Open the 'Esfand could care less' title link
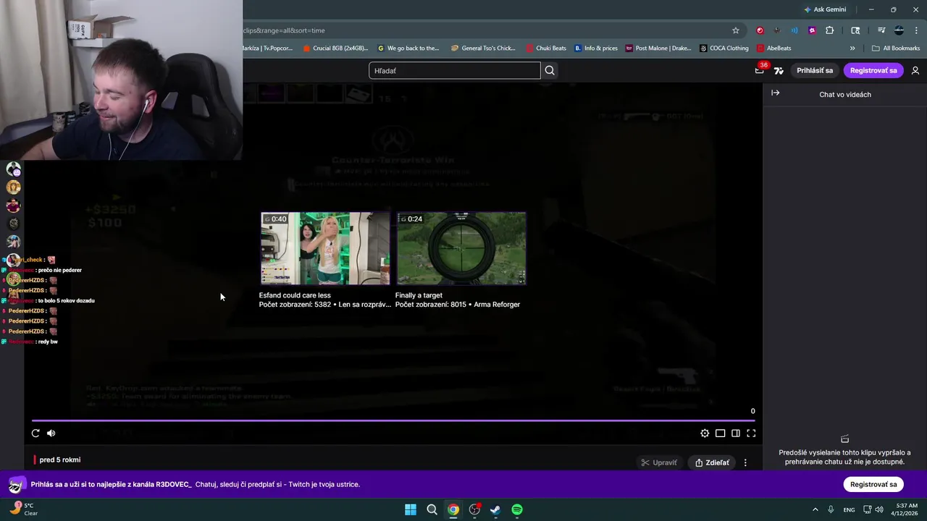The width and height of the screenshot is (927, 521). [295, 295]
